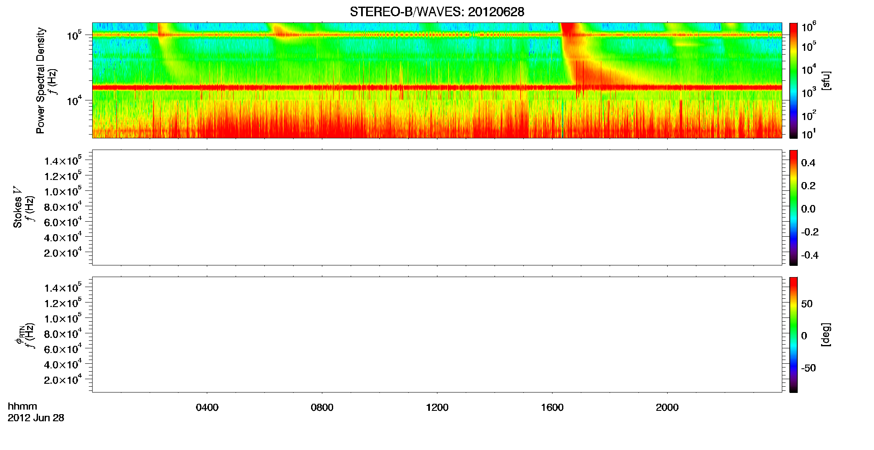Click the "50" tick on the degrees colorbar

[x=807, y=304]
